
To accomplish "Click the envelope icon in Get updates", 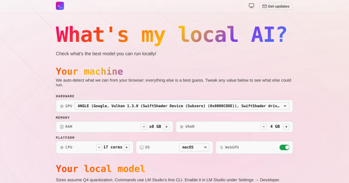I will (x=264, y=6).
